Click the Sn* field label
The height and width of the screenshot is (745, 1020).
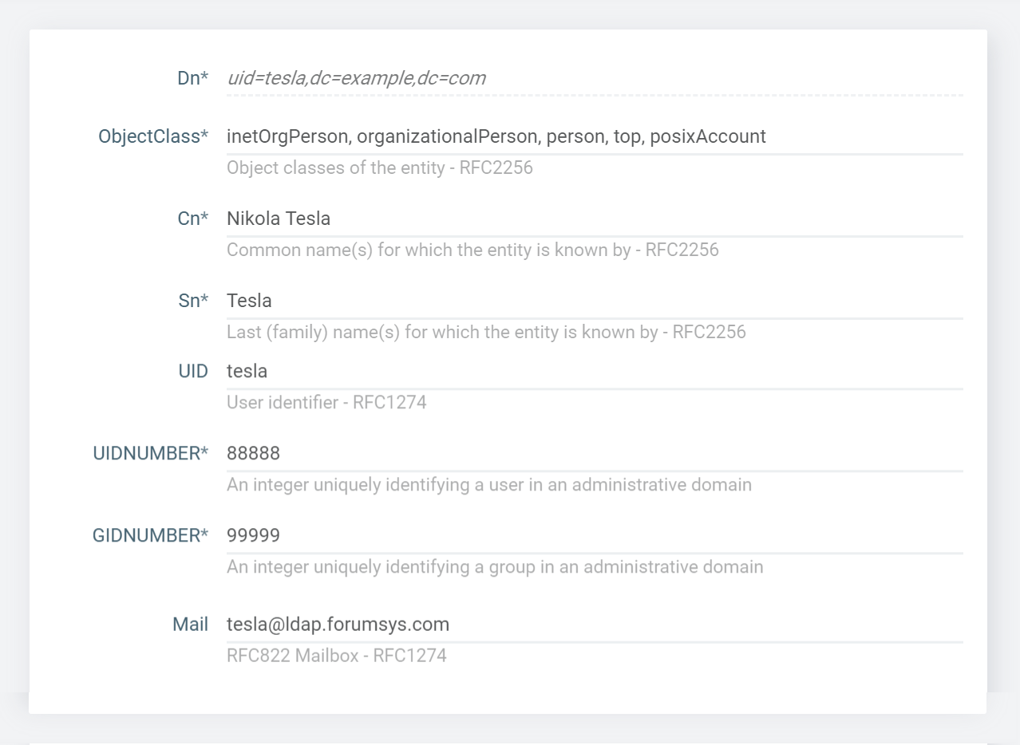click(193, 301)
